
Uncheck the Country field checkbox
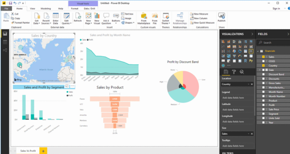pos(263,65)
